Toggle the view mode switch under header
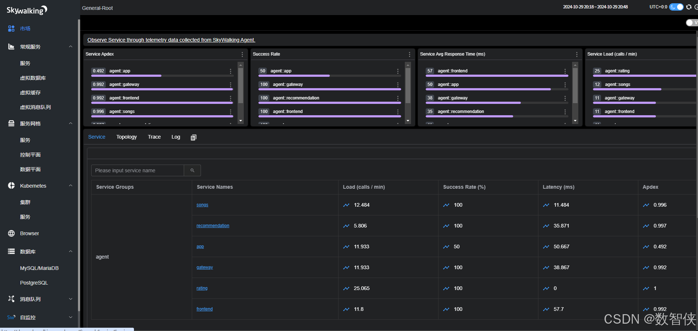Viewport: 698px width, 331px height. click(692, 23)
